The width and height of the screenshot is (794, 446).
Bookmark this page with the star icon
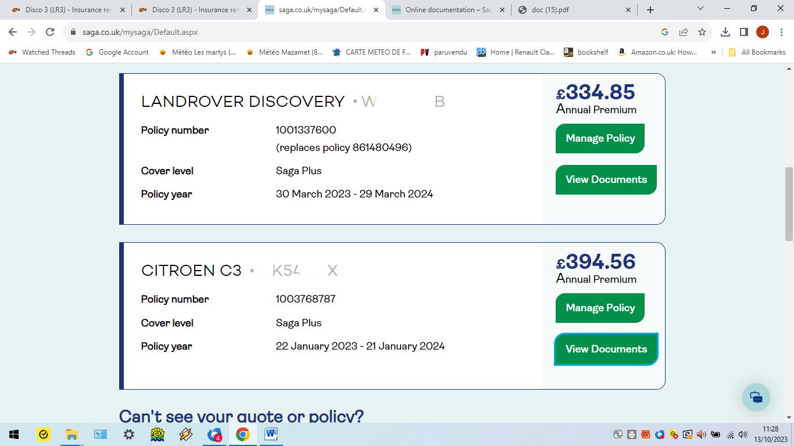pyautogui.click(x=702, y=32)
